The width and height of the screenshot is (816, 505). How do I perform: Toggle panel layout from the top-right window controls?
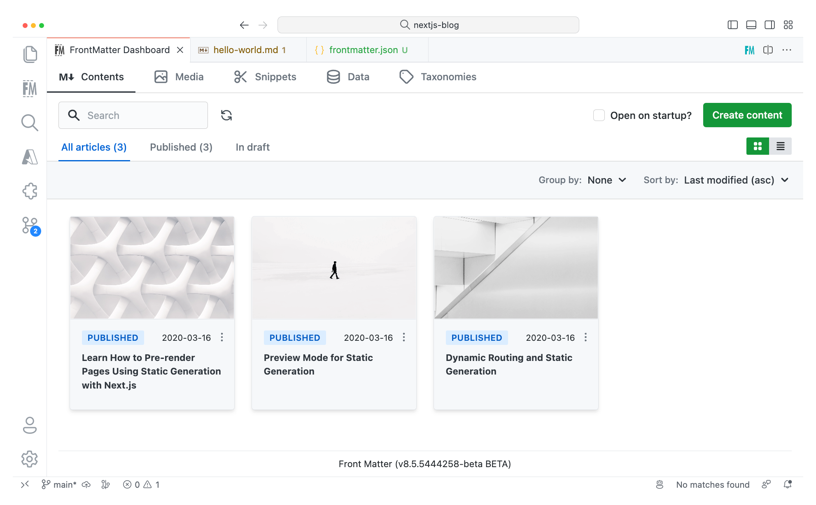751,25
